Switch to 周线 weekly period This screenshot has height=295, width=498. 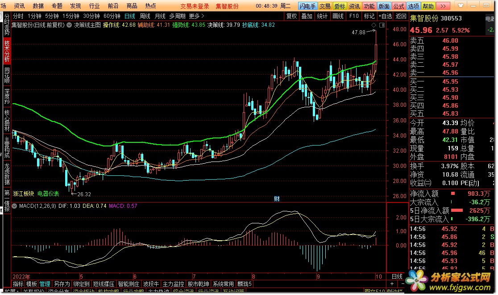tap(145, 16)
